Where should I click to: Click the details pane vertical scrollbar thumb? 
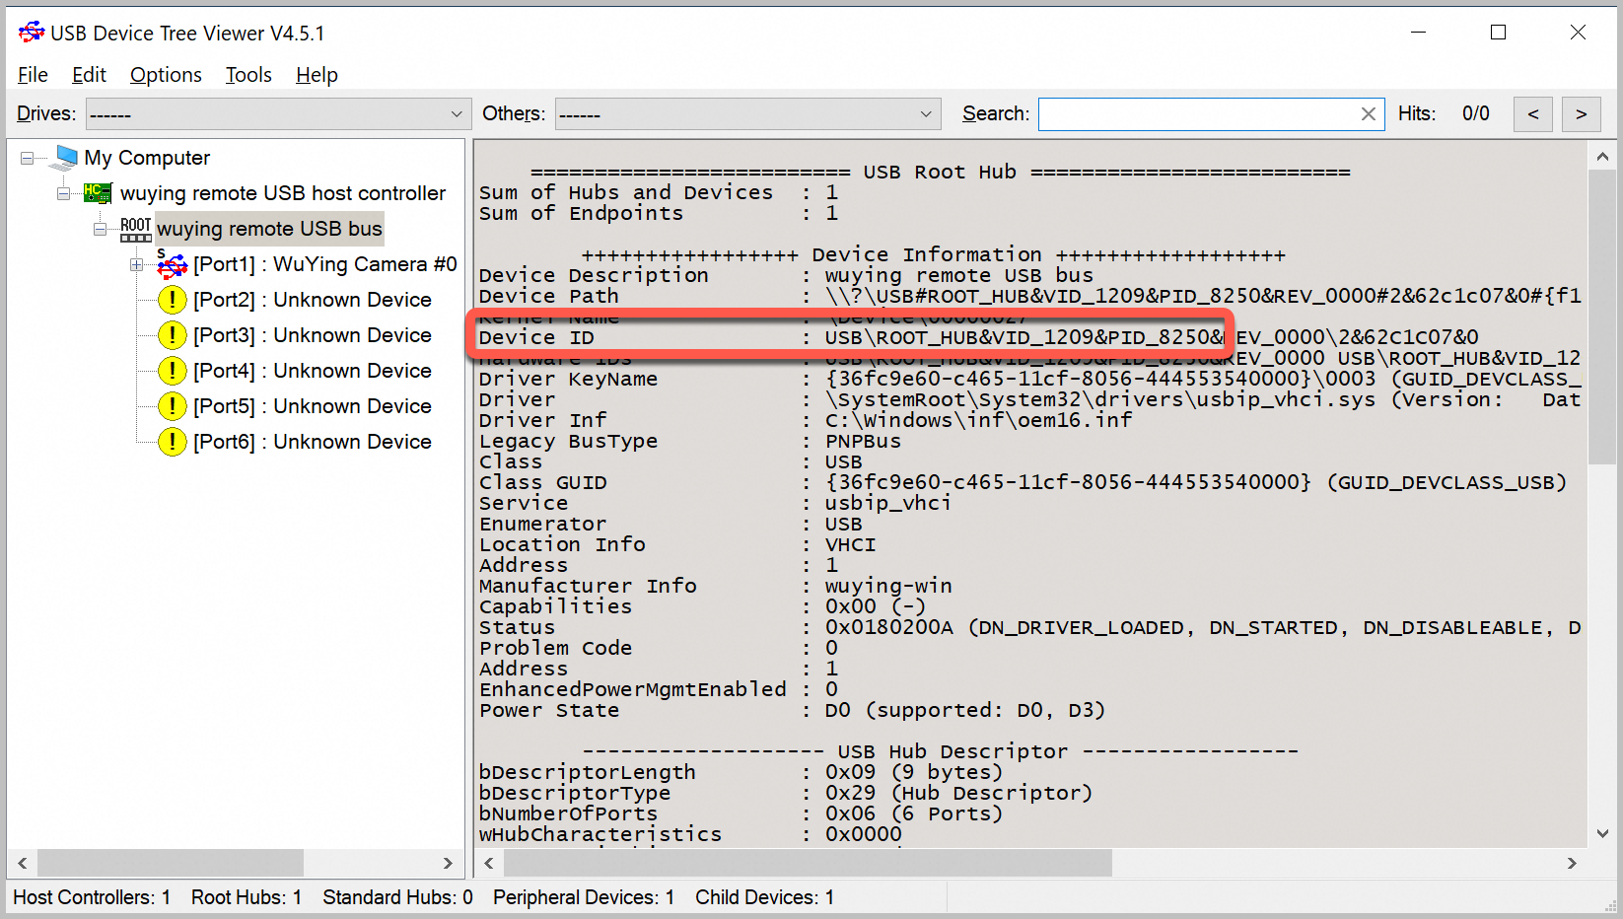[1602, 318]
